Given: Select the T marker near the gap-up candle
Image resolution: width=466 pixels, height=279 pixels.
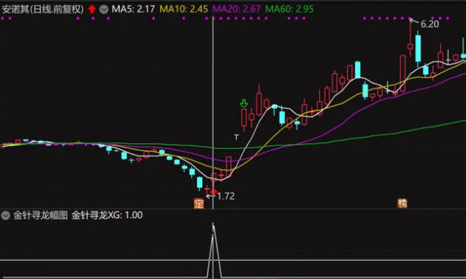Looking at the screenshot, I should [236, 137].
